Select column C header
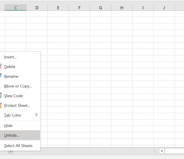The image size is (184, 159). pos(16,8)
